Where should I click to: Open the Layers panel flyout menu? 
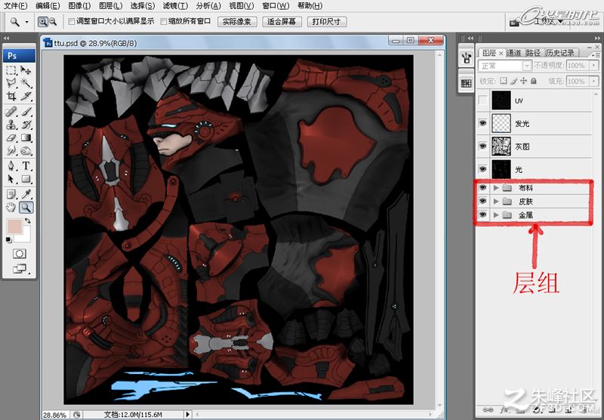pos(595,55)
